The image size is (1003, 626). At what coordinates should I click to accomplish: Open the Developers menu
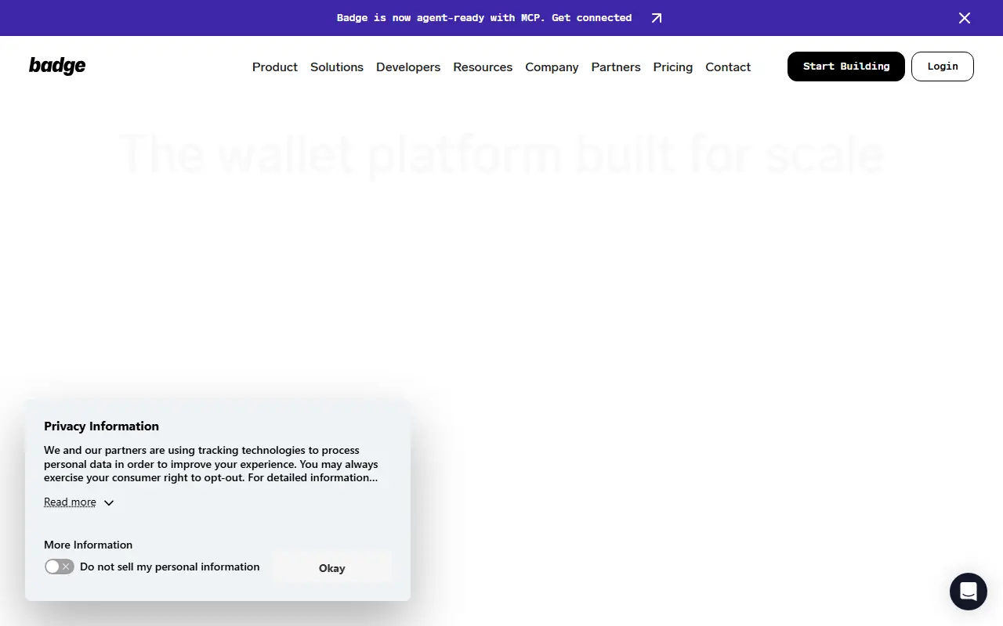click(408, 67)
